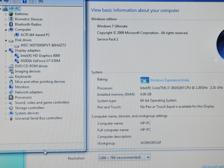This screenshot has height=168, width=224.
Task: Expand the Biometric Devices node
Action: [x=6, y=19]
